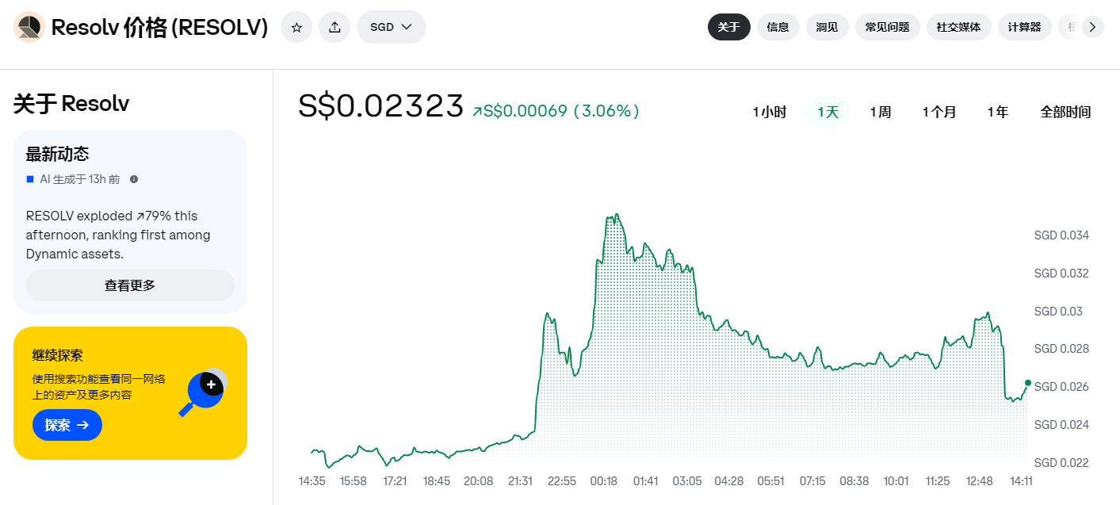The height and width of the screenshot is (505, 1120).
Task: Click the magnifier plus illustration icon
Action: 205,392
